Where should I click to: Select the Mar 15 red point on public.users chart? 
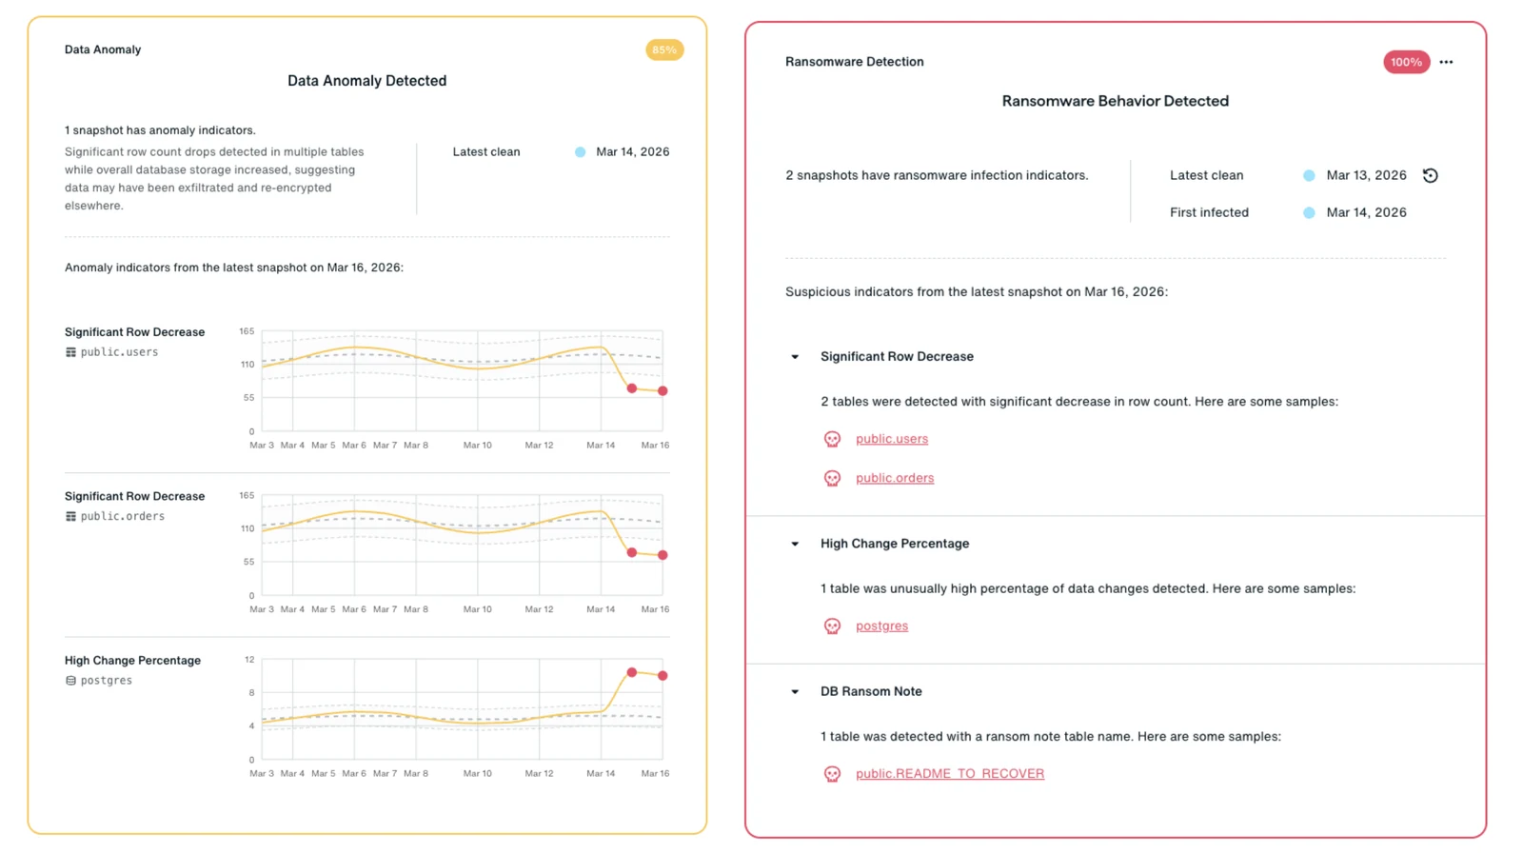(631, 387)
